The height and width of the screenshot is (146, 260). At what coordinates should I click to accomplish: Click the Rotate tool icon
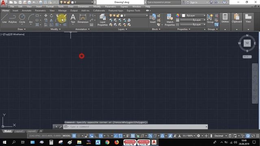[52, 15]
